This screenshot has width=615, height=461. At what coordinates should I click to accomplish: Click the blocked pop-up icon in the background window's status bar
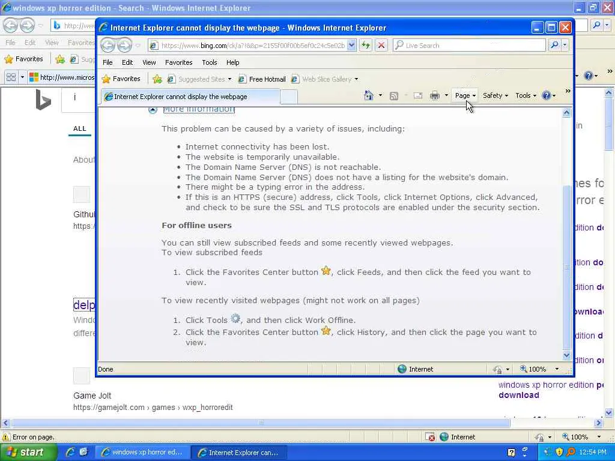(430, 437)
